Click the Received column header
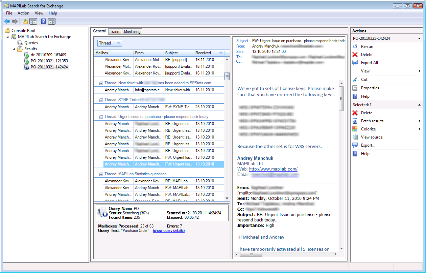 tap(203, 53)
